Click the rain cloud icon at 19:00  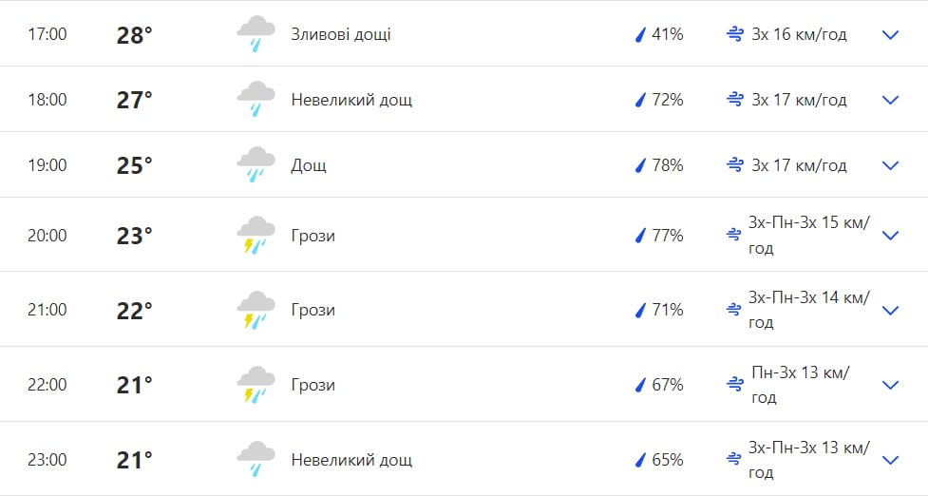[x=256, y=165]
